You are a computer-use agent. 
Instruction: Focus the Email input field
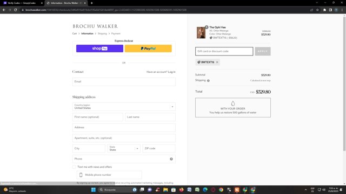coord(124,81)
